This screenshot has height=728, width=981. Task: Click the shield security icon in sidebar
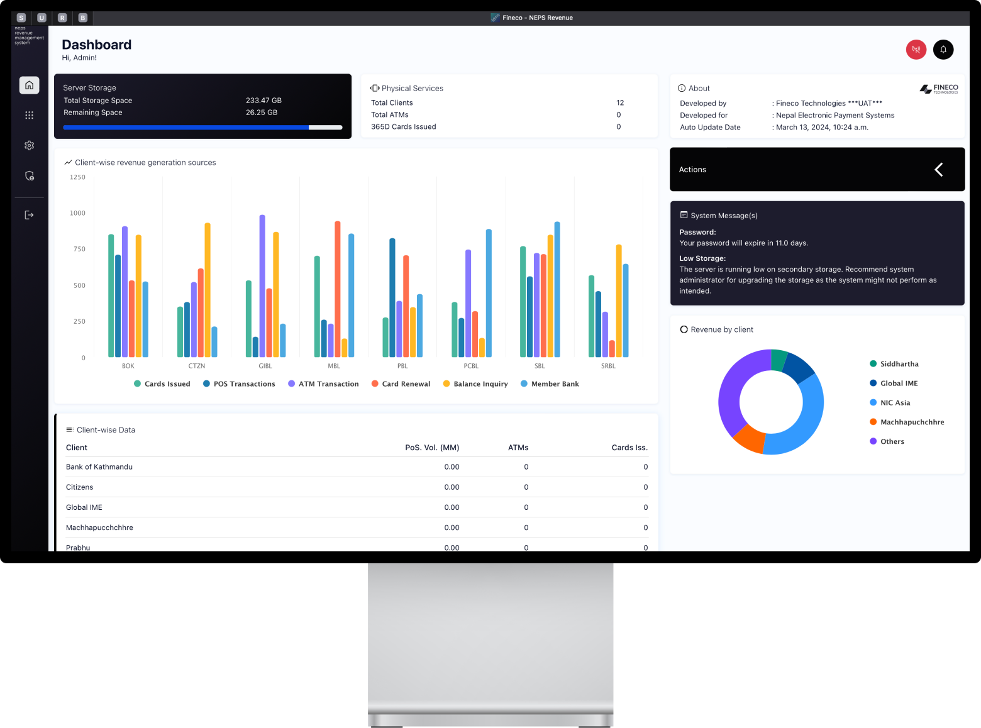point(29,176)
